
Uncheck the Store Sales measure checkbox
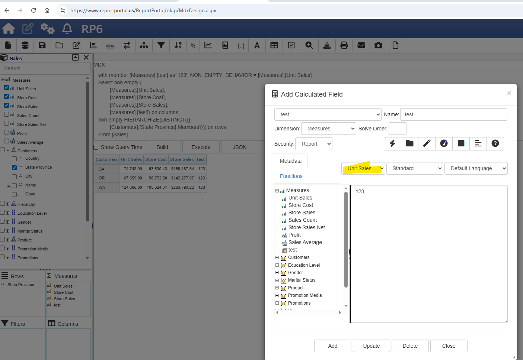tap(7, 106)
